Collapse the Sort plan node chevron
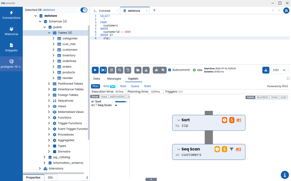This screenshot has height=181, width=291. 179,120
